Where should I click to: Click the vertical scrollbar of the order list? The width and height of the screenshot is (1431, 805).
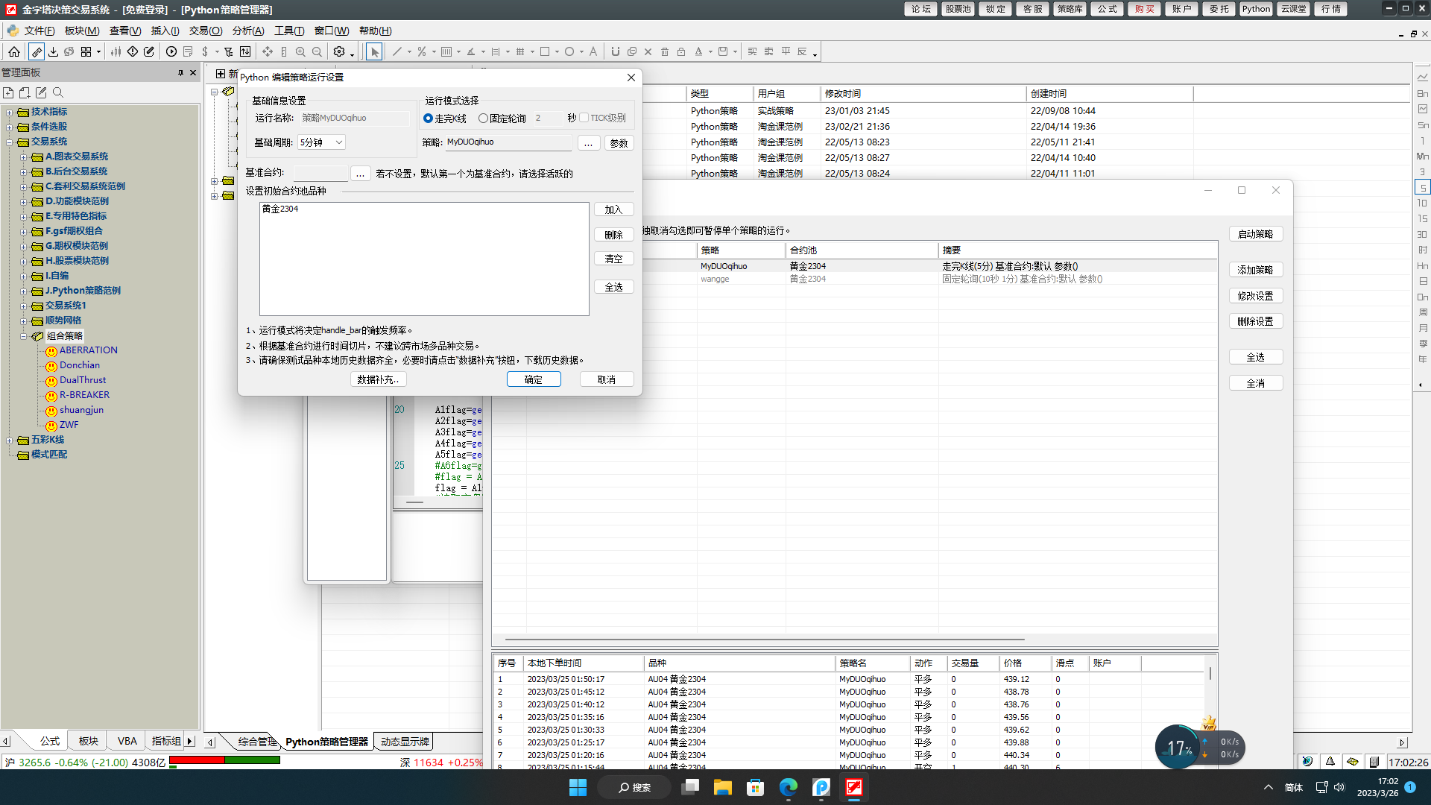pyautogui.click(x=1210, y=673)
